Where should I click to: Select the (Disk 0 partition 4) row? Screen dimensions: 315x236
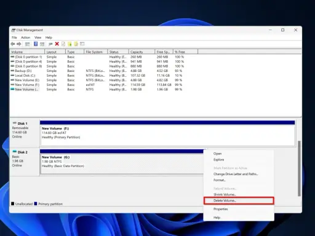(x=97, y=61)
